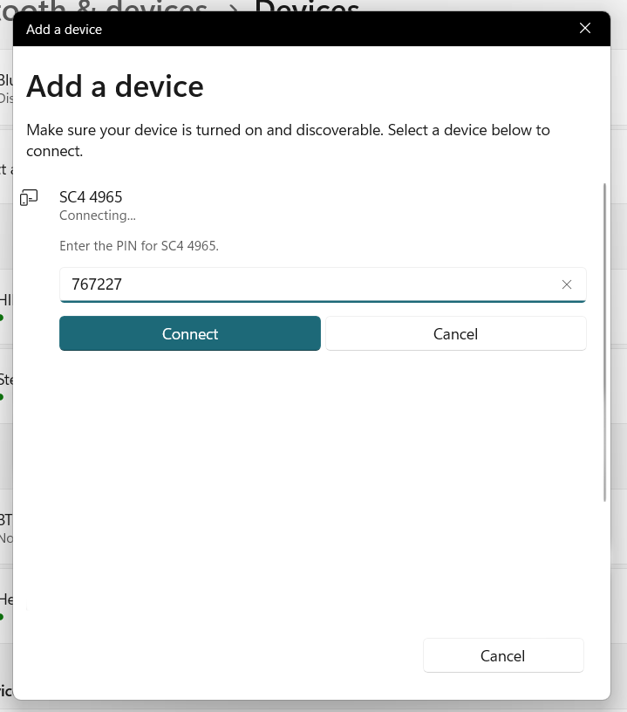Viewport: 627px width, 712px height.
Task: Click the black title bar text
Action: (x=65, y=29)
